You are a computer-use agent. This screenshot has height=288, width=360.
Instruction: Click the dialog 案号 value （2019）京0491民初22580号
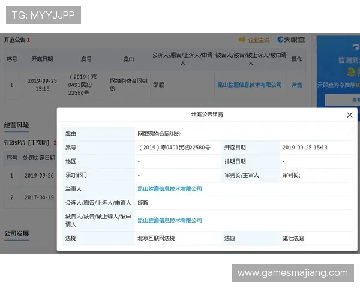coord(174,148)
